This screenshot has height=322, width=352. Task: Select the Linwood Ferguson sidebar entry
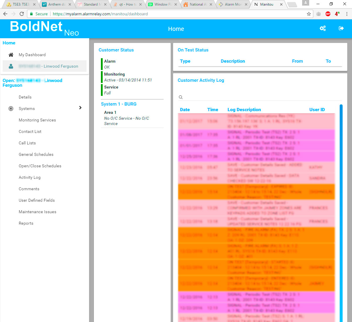tap(45, 66)
